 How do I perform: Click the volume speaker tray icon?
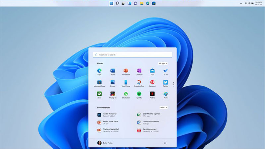click(x=249, y=3)
